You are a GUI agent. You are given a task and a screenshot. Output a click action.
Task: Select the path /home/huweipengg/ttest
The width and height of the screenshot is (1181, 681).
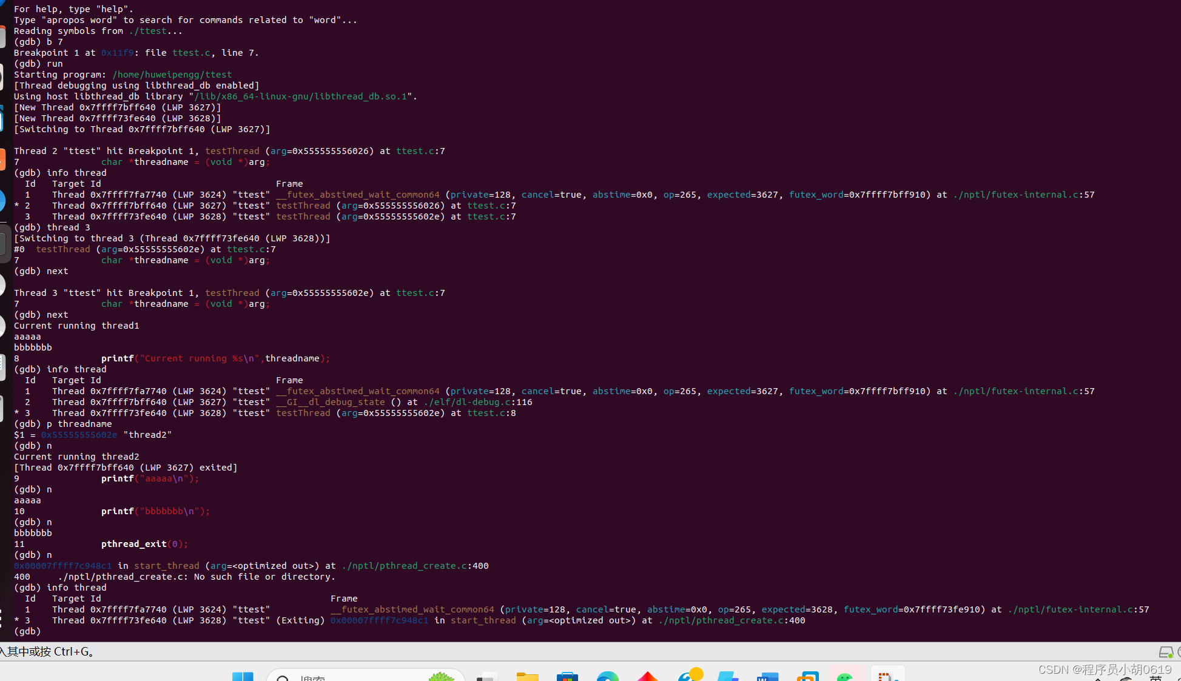(x=172, y=75)
